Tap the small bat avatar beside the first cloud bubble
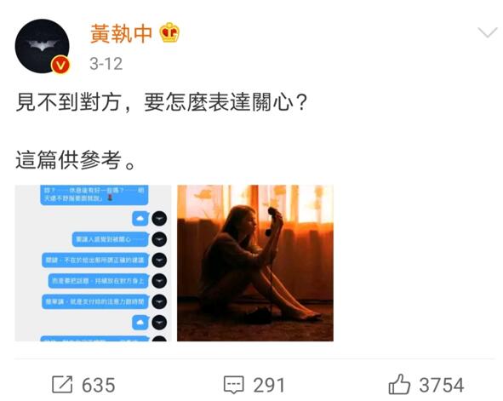The width and height of the screenshot is (503, 401). (x=159, y=219)
